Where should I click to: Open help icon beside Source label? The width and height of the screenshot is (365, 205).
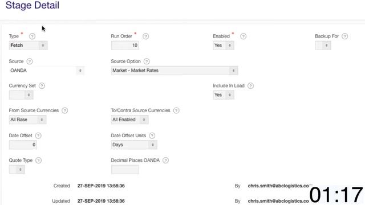pos(30,61)
